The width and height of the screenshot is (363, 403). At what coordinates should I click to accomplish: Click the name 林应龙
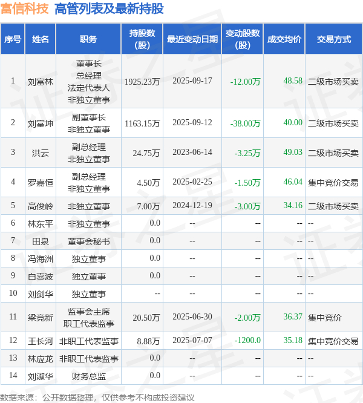(x=41, y=359)
